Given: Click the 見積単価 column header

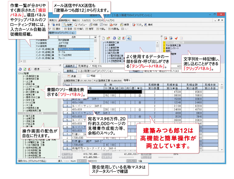Looking at the screenshot, I should point(172,85).
